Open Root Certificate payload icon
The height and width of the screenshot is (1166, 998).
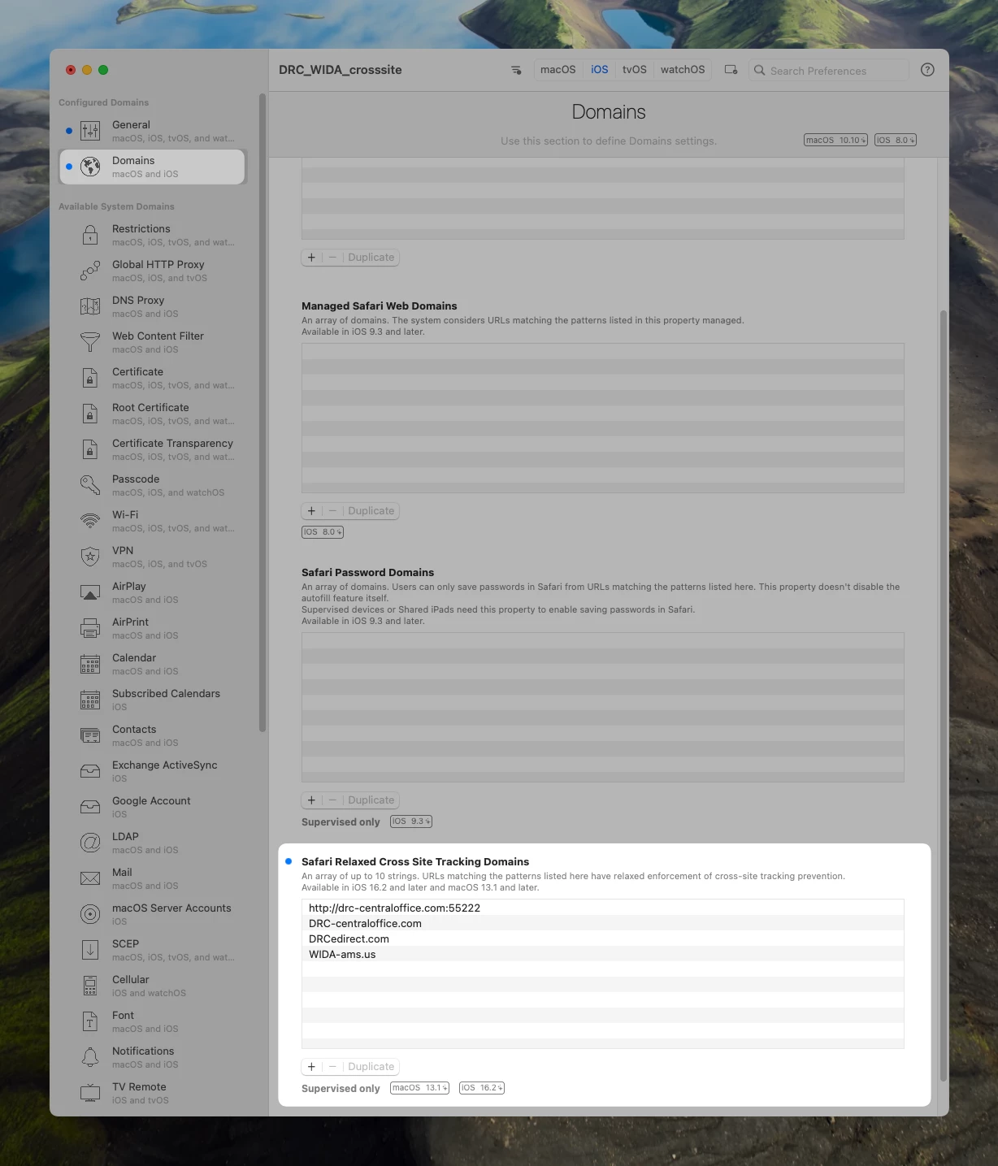[x=90, y=414]
